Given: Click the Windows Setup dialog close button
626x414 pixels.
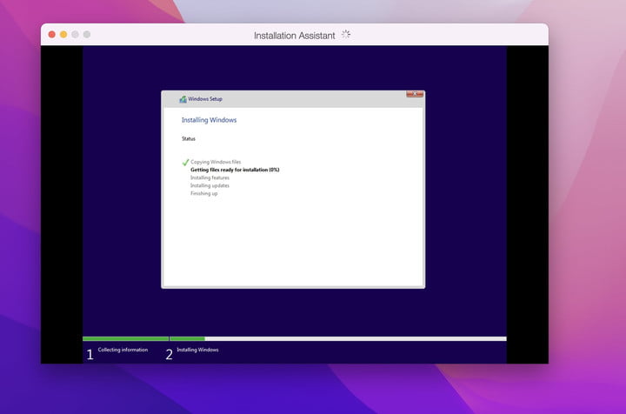Looking at the screenshot, I should (415, 94).
